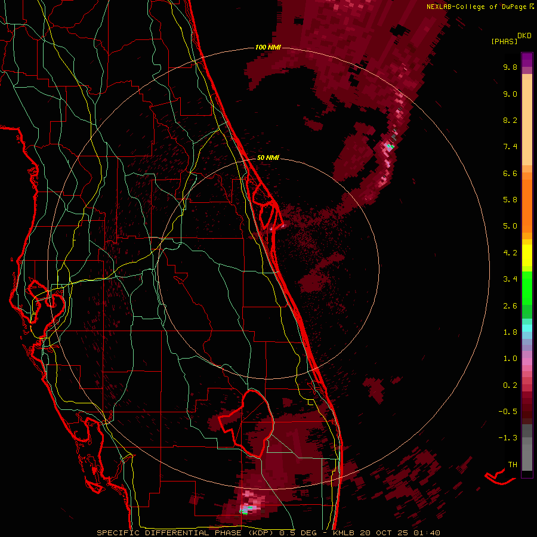537x537 pixels.
Task: Click the 50 NMI range ring label
Action: (268, 158)
